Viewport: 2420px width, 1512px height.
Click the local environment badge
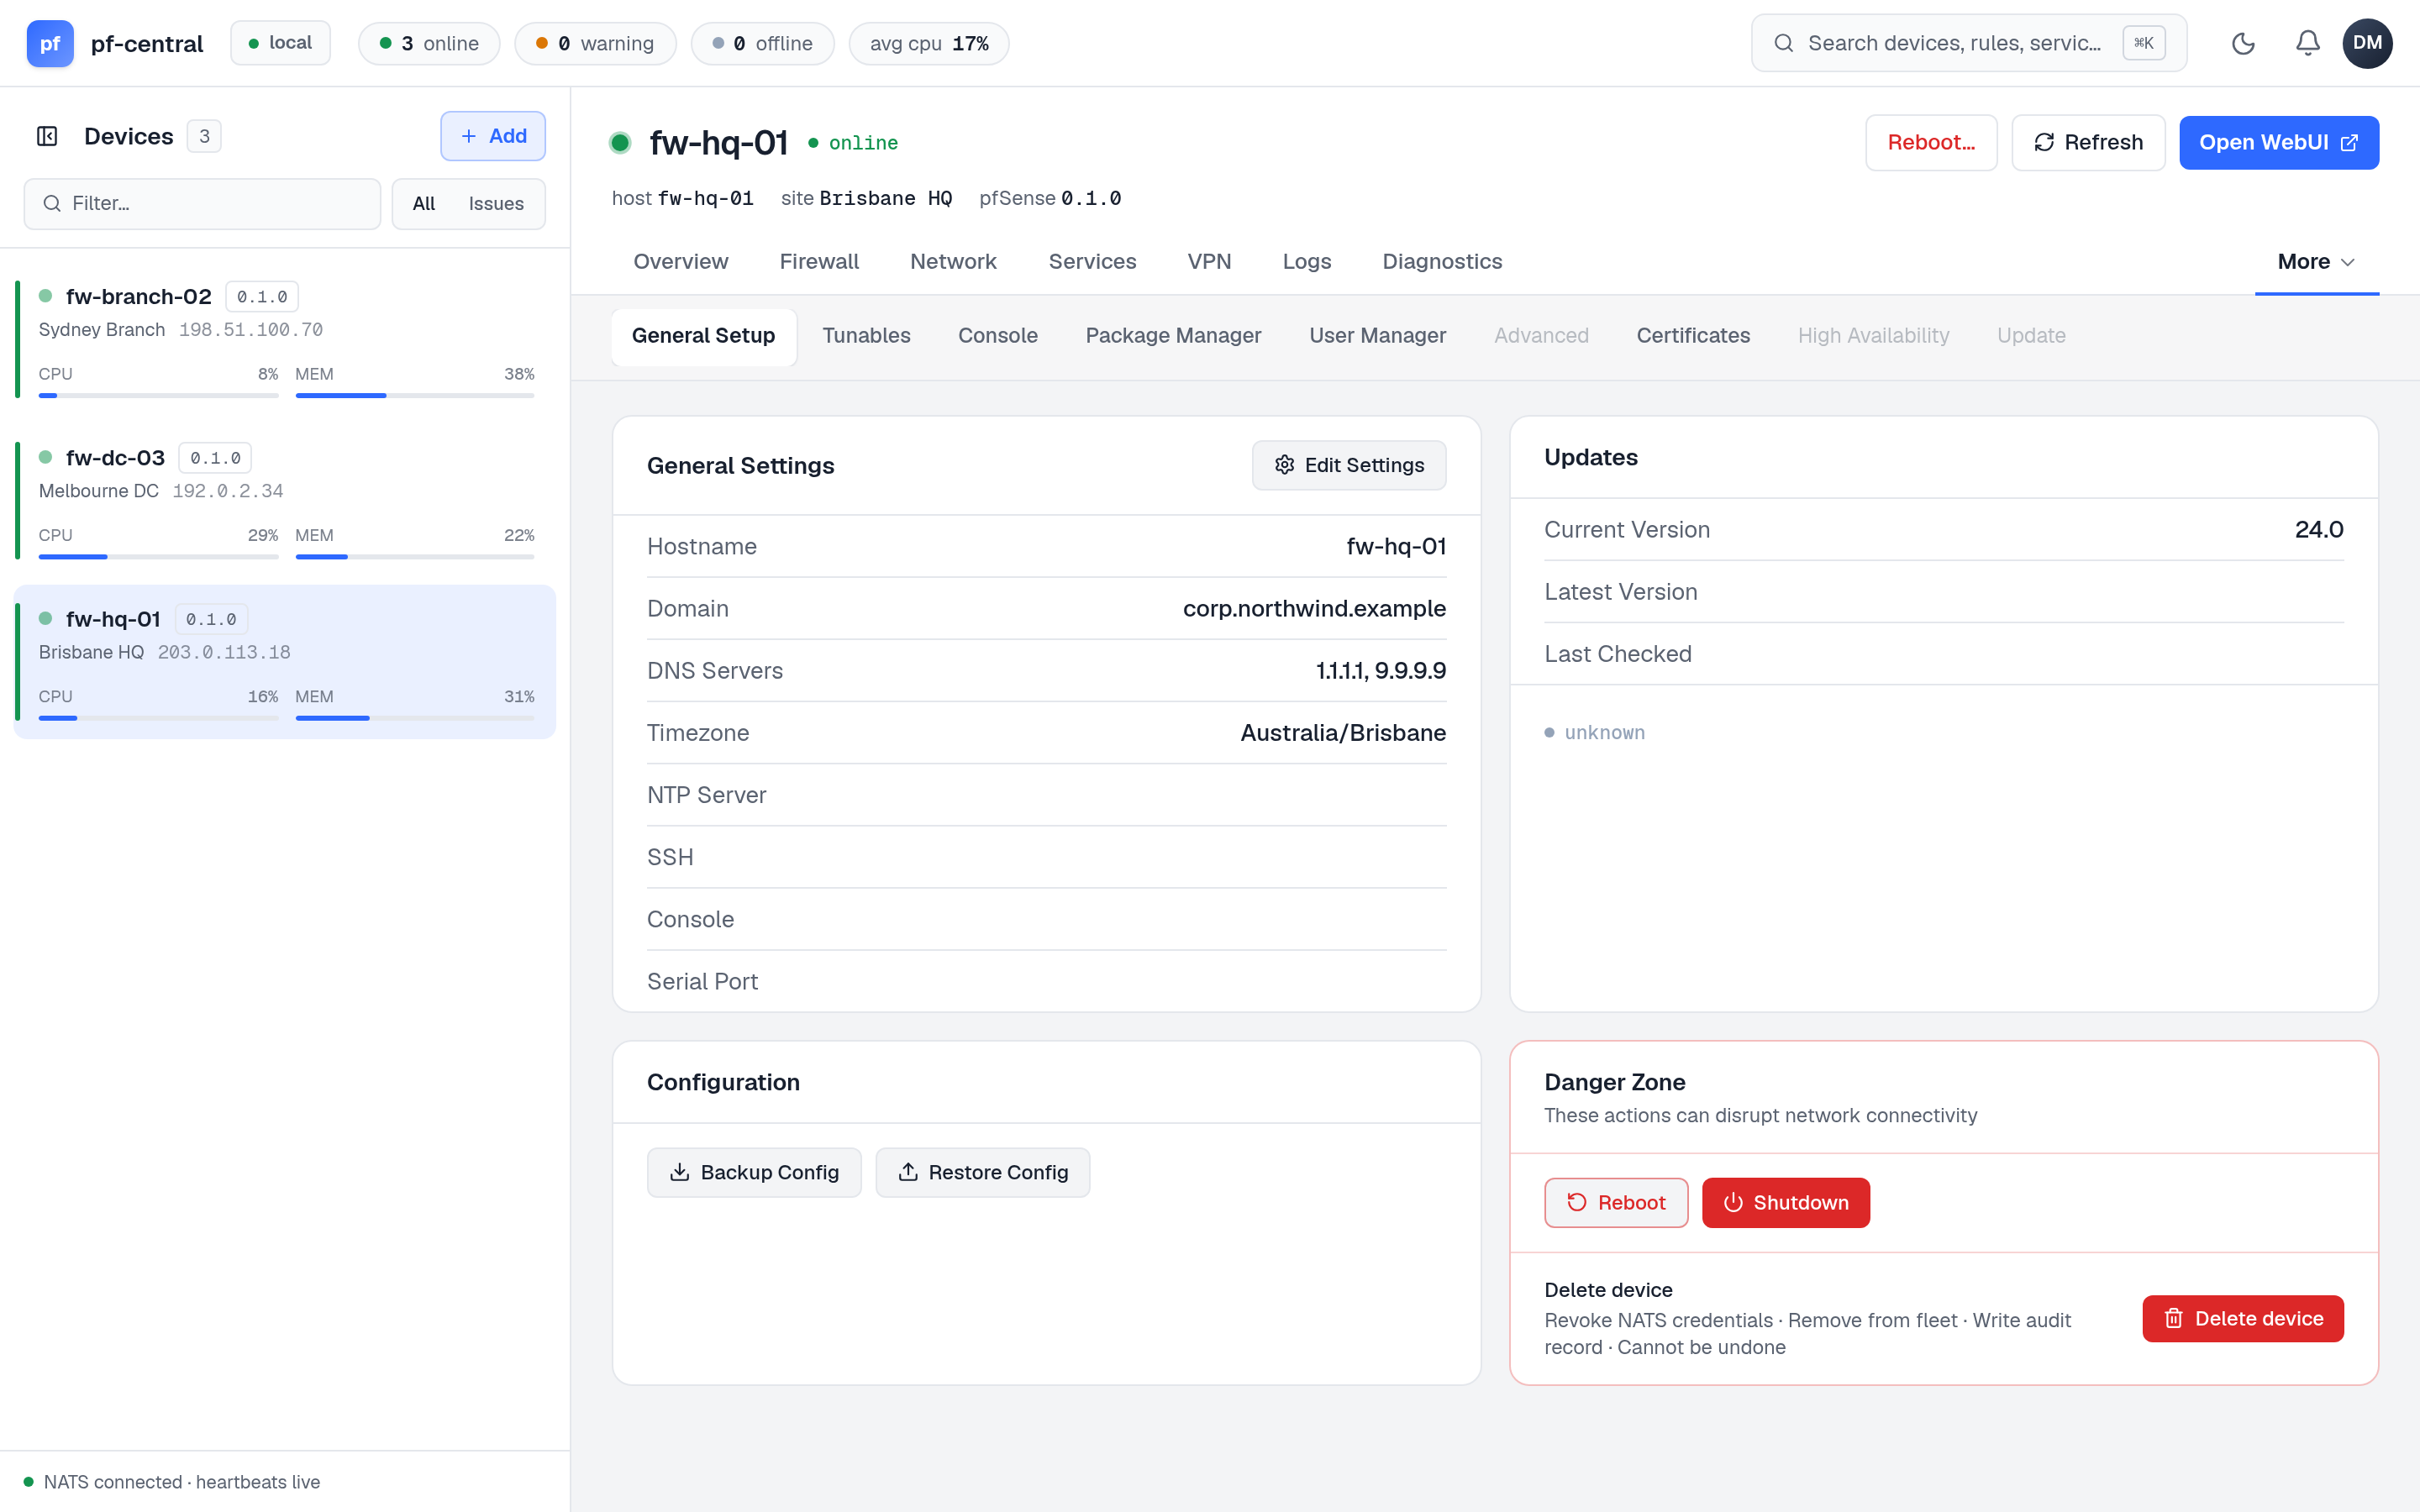pos(280,43)
